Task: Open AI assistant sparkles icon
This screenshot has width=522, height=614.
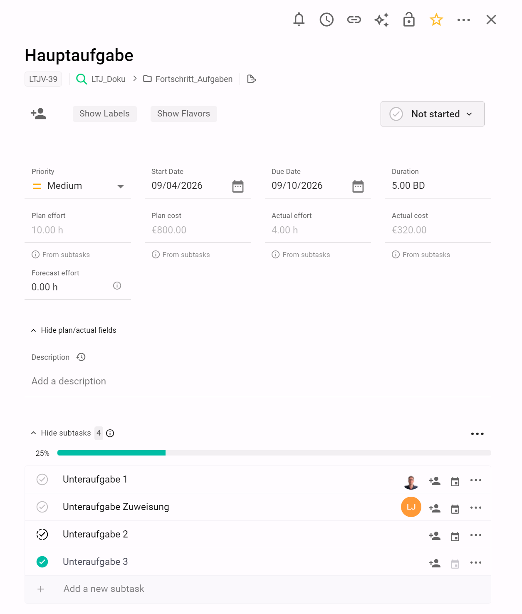Action: 381,20
